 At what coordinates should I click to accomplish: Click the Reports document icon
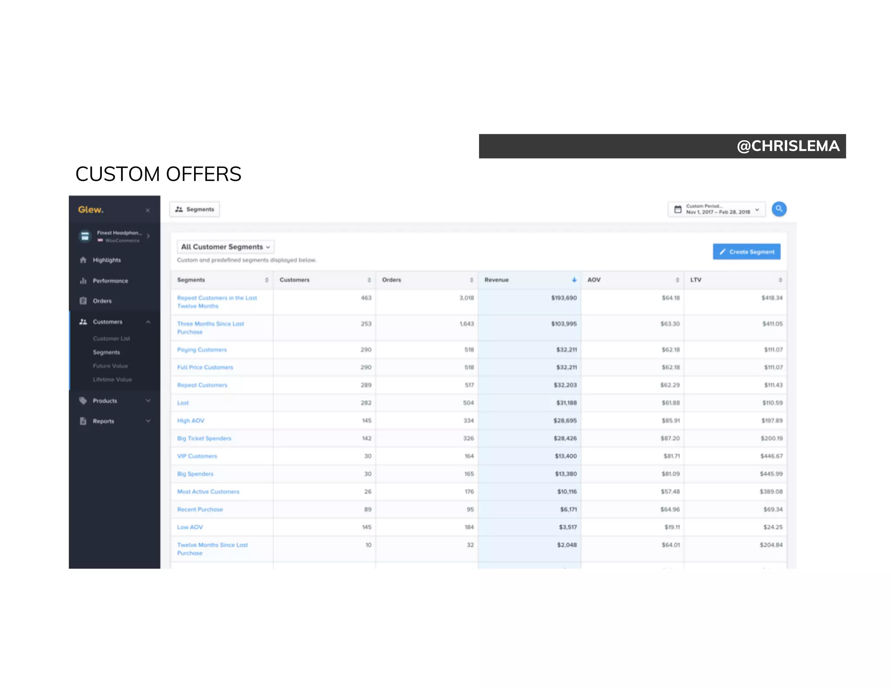click(83, 421)
